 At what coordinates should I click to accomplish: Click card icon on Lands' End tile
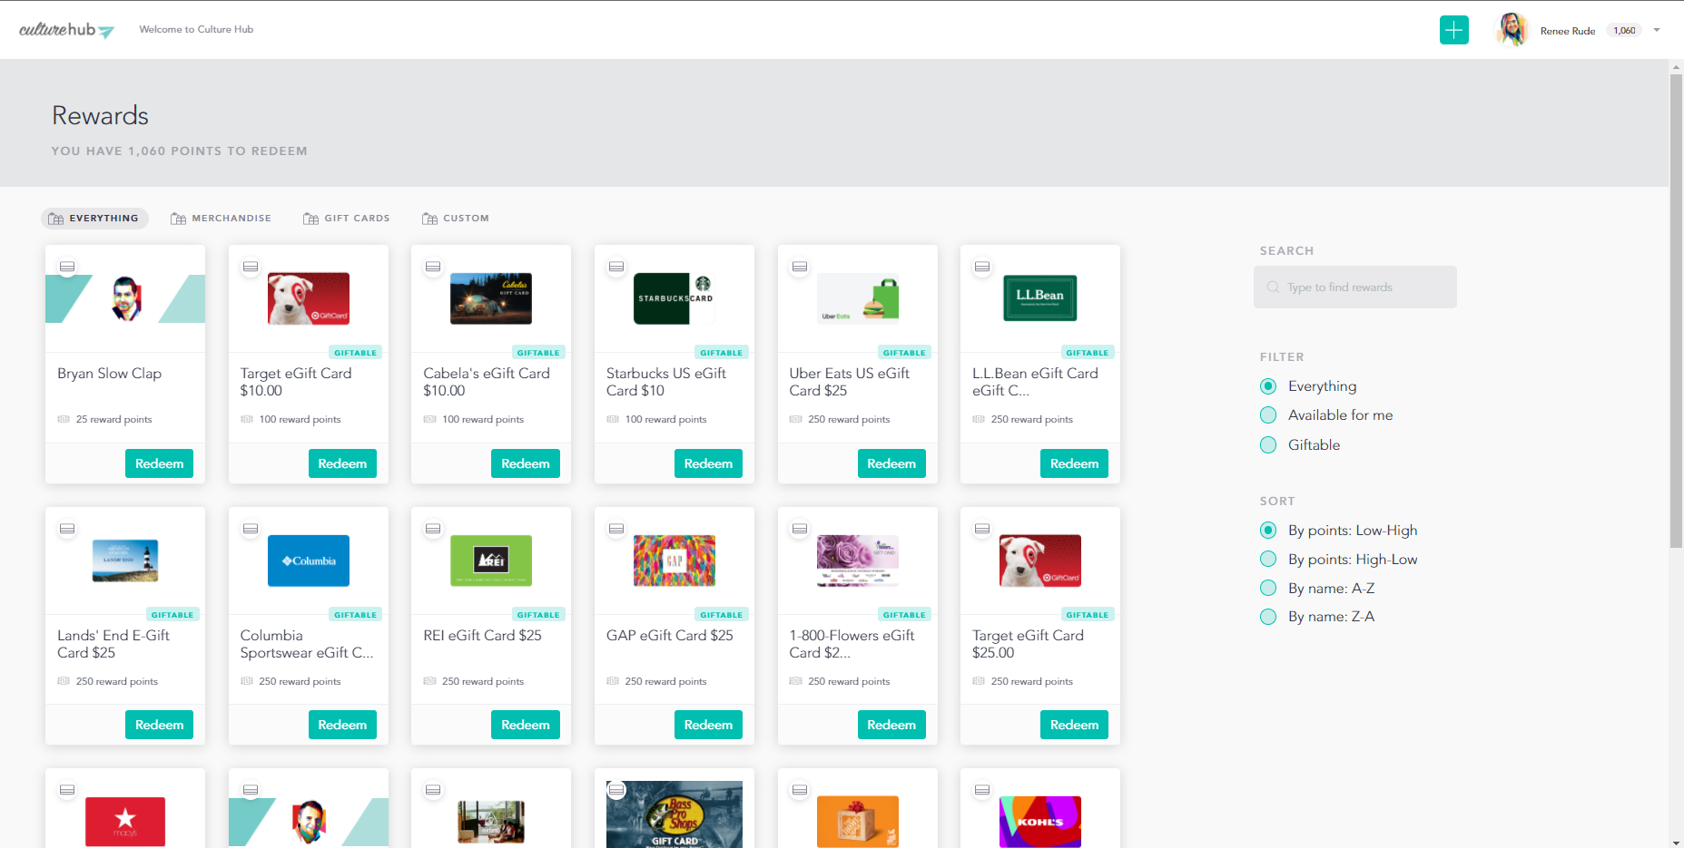(67, 529)
